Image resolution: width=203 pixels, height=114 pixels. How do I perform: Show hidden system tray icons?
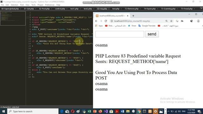tap(168, 111)
